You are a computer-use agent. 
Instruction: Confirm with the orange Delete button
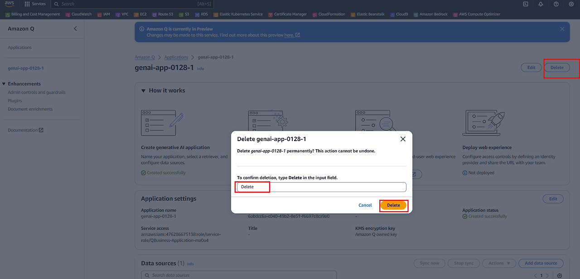393,205
